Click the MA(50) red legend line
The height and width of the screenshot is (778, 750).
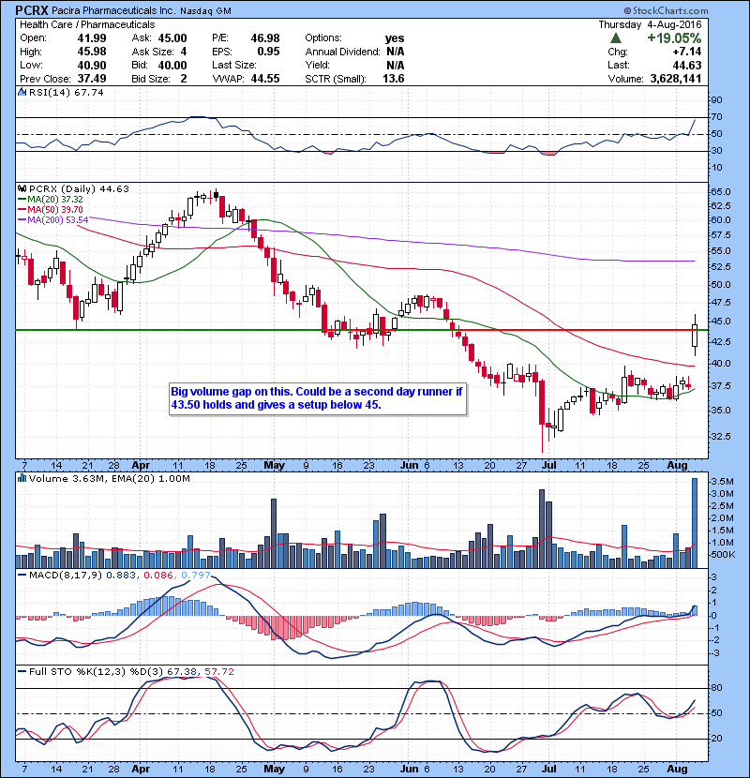(x=22, y=209)
